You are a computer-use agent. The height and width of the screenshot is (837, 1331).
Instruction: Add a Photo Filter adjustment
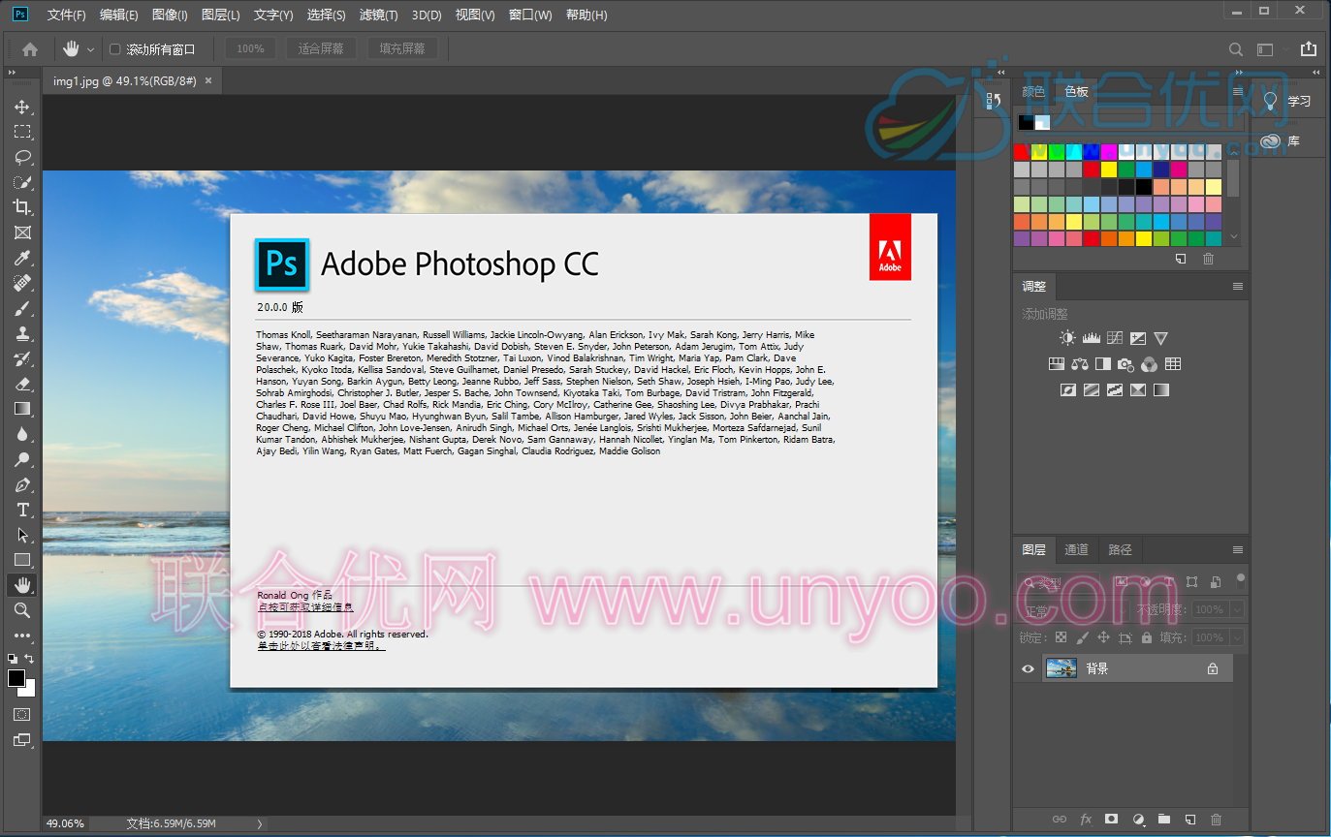[x=1125, y=364]
